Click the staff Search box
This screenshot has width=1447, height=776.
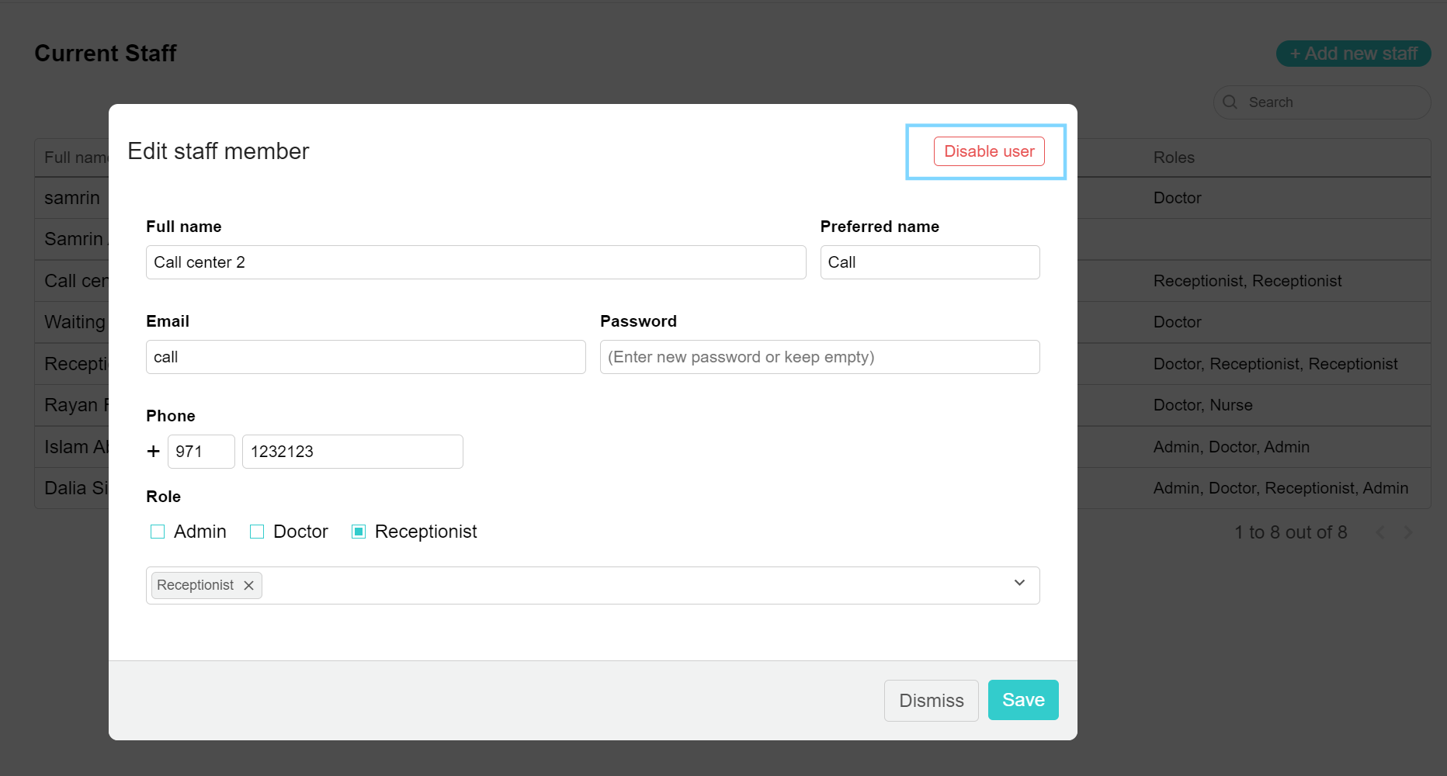[x=1322, y=102]
